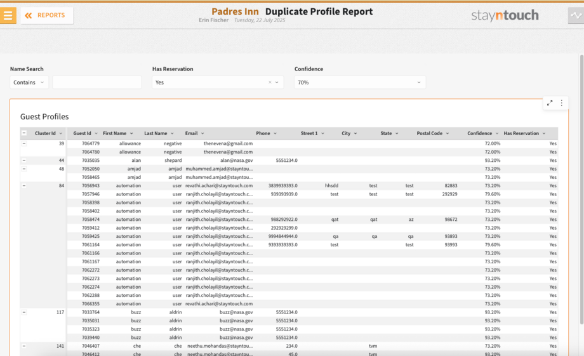Collapse cluster 48 group

click(24, 169)
